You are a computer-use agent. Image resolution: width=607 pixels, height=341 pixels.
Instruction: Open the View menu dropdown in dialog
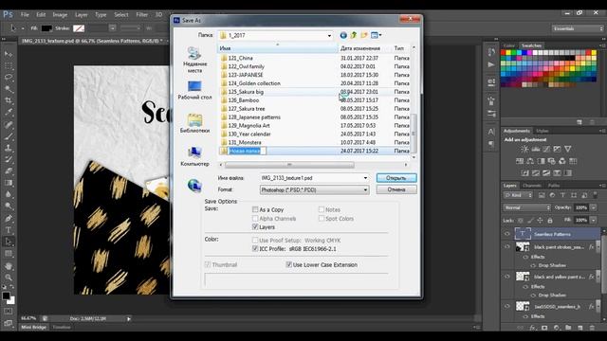point(377,35)
